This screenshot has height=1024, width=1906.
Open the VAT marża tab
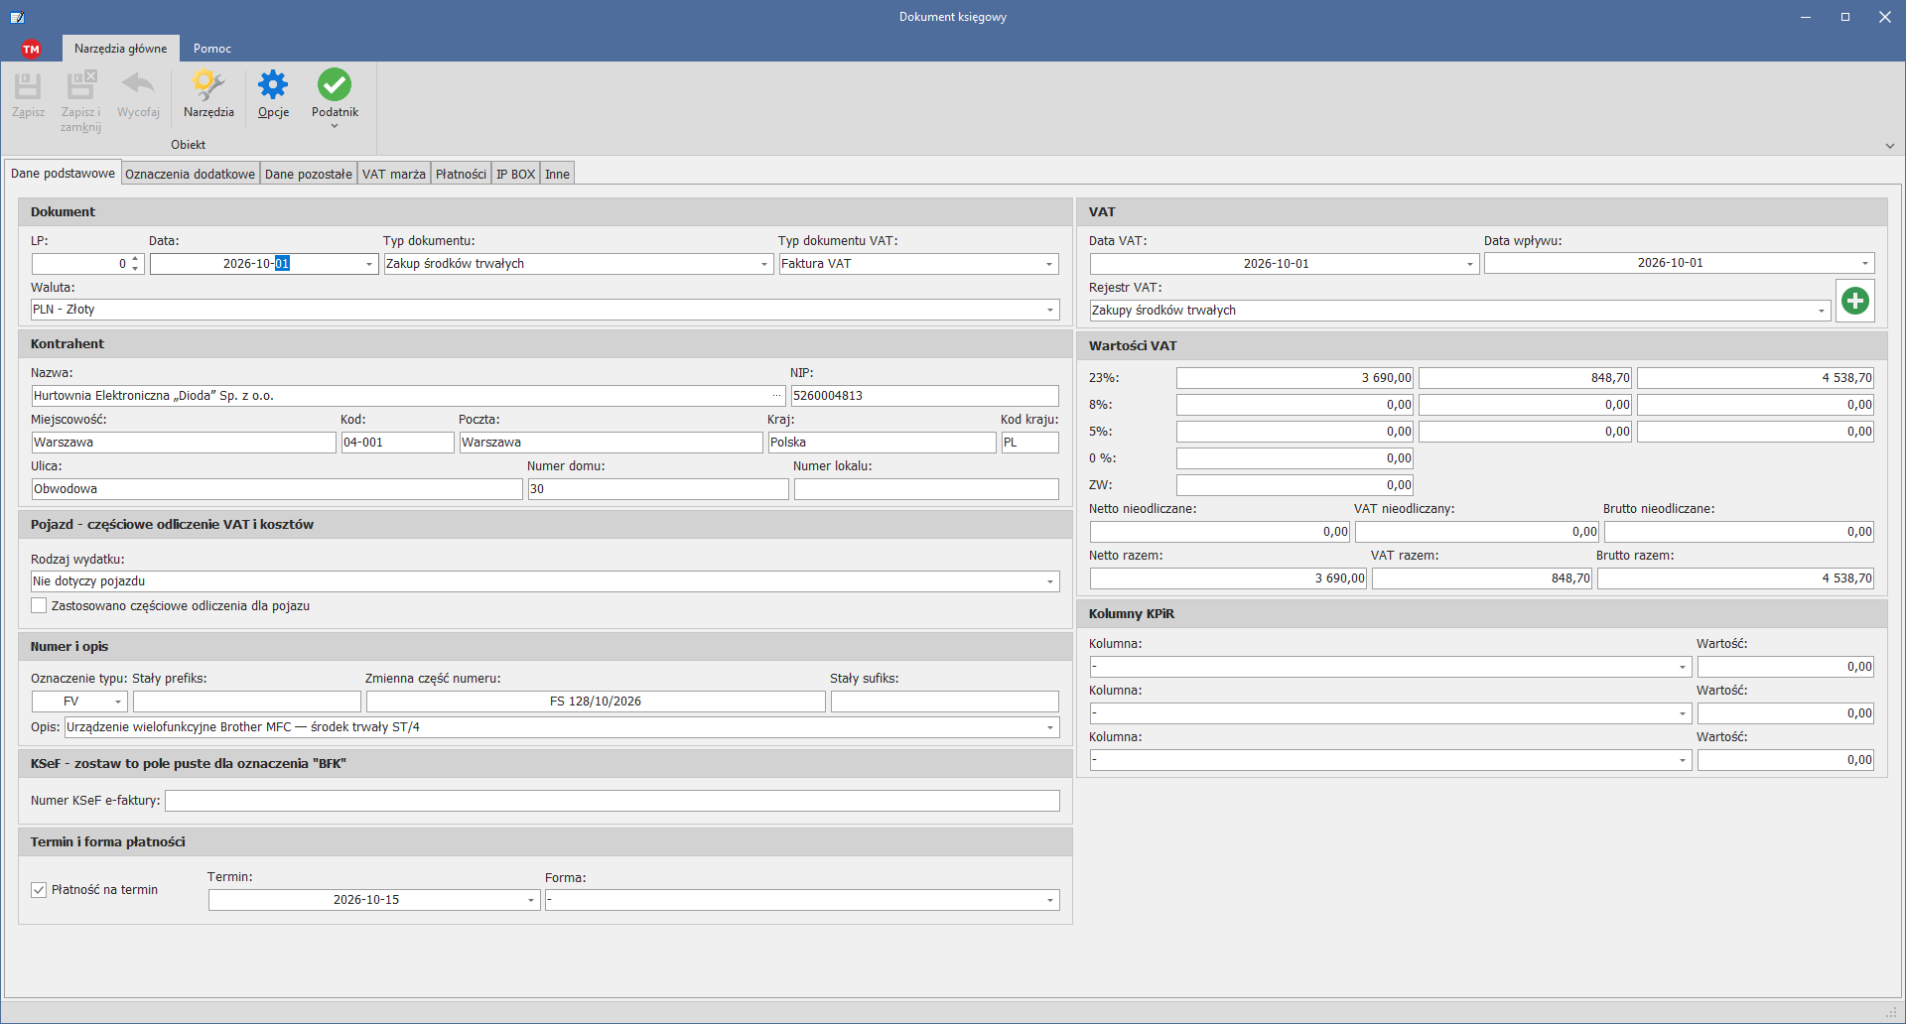tap(393, 174)
